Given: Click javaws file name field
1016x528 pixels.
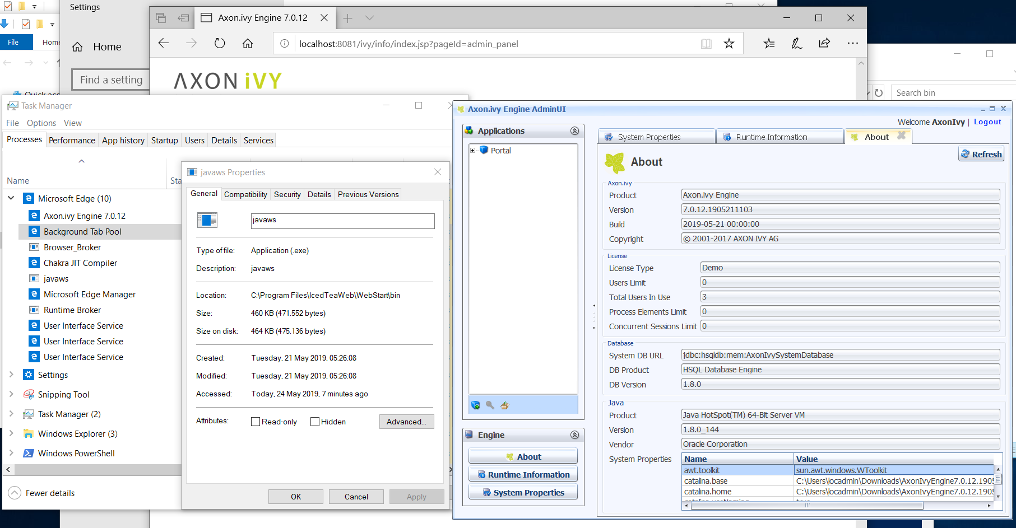Looking at the screenshot, I should click(342, 221).
